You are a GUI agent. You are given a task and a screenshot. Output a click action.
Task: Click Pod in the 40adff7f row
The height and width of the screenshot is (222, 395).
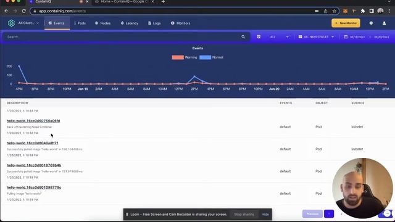tap(318, 149)
